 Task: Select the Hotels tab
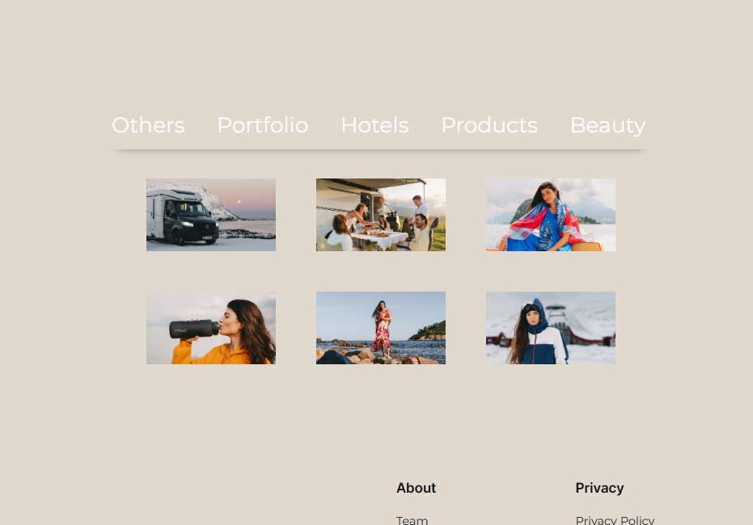[374, 125]
